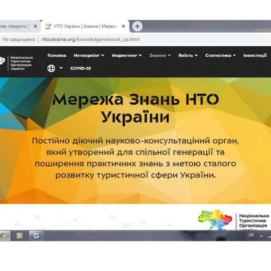Click the НТО favicon on active tab
This screenshot has width=271, height=271.
pos(48,26)
